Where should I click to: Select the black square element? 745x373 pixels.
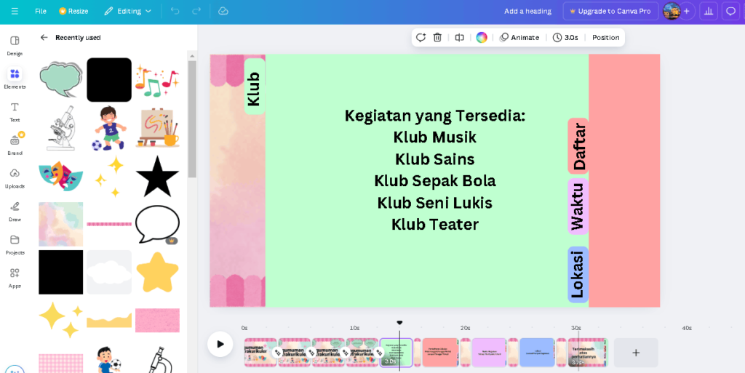click(61, 272)
